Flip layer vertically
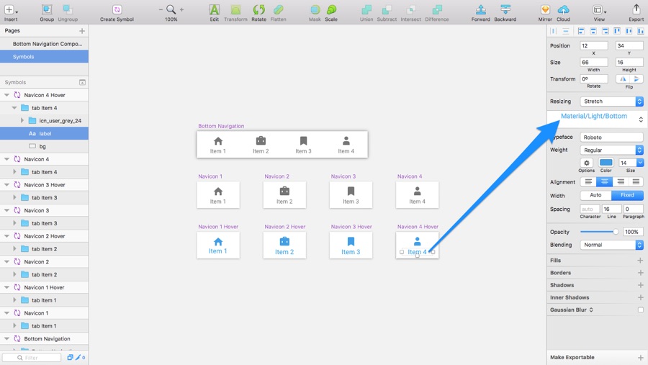648x365 pixels. pos(636,79)
